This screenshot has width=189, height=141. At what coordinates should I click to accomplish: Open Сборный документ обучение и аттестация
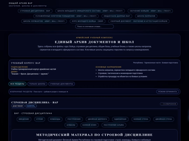[139, 21]
